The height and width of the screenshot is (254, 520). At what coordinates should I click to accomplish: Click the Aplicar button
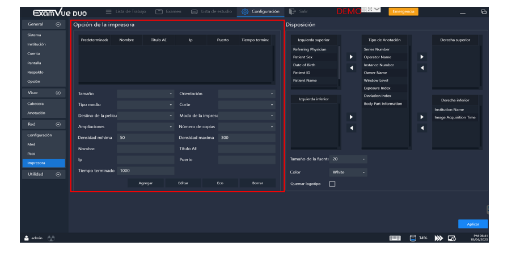point(473,224)
